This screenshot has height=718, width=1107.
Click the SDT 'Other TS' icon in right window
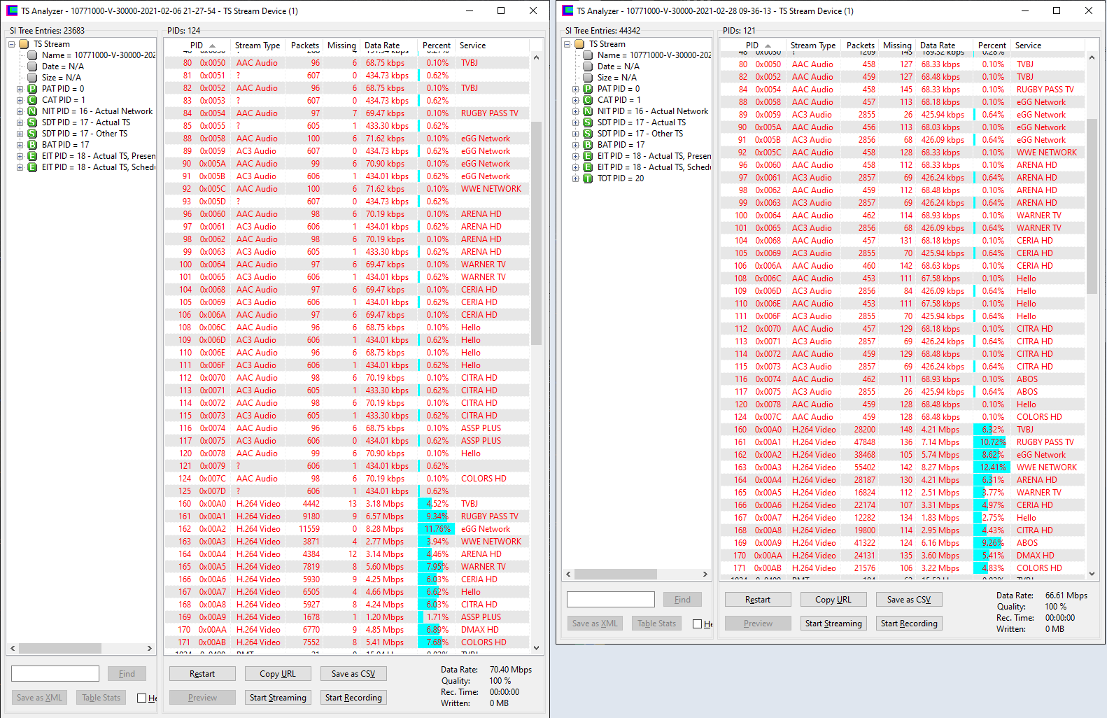588,134
